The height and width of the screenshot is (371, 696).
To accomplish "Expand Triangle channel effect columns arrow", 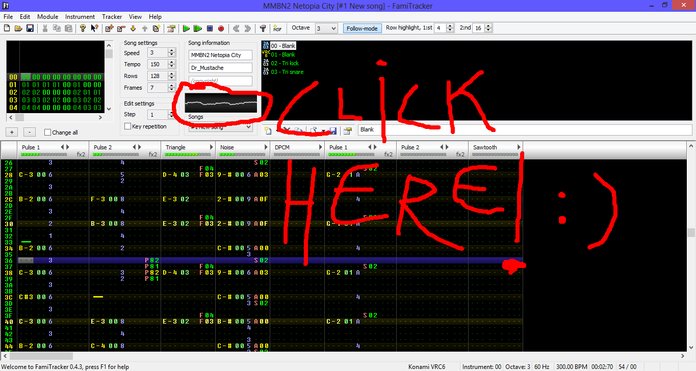I will pos(211,147).
